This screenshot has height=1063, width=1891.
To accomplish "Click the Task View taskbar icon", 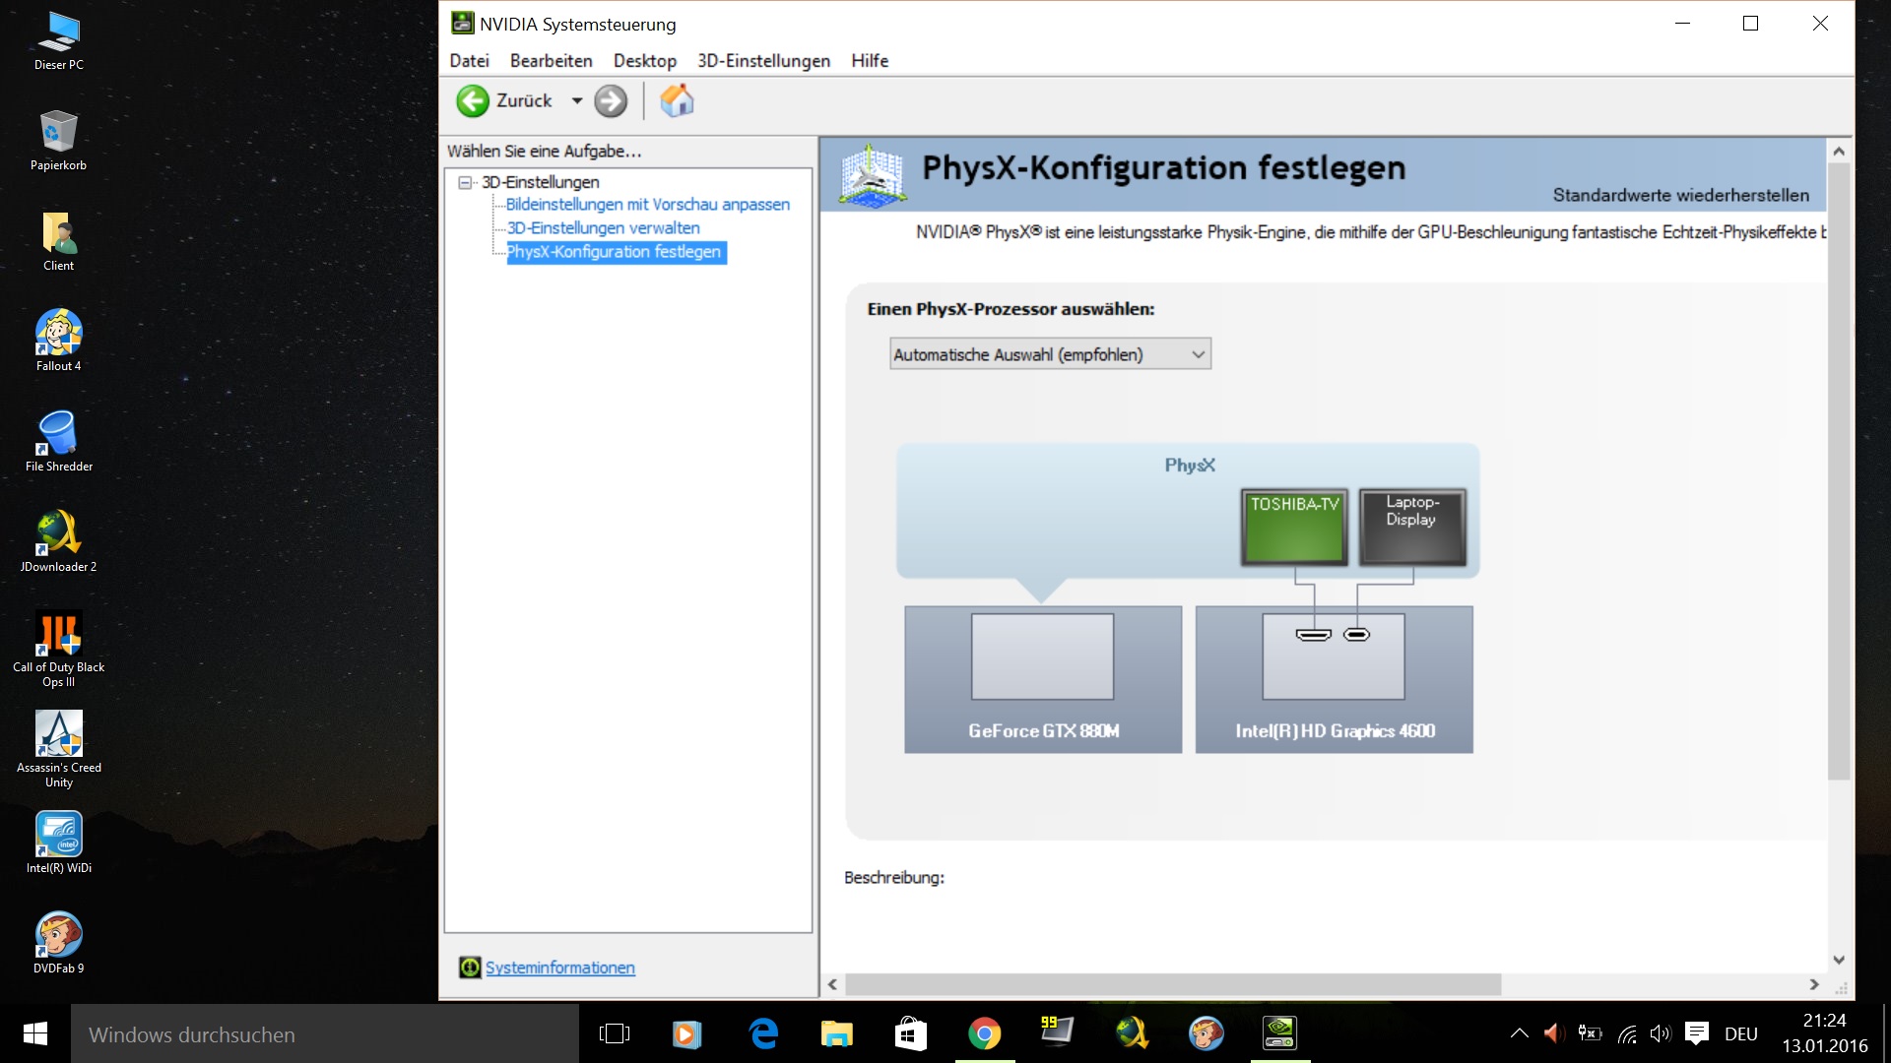I will click(615, 1033).
